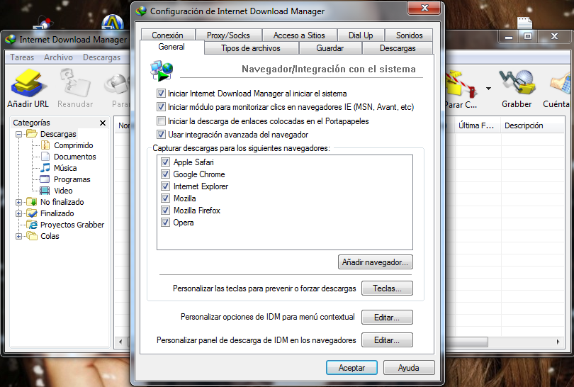
Task: Click Editar for menú contextual options
Action: coord(387,317)
